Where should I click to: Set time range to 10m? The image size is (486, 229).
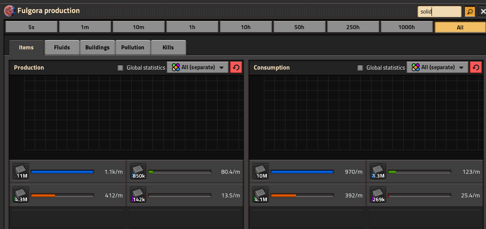tap(138, 27)
